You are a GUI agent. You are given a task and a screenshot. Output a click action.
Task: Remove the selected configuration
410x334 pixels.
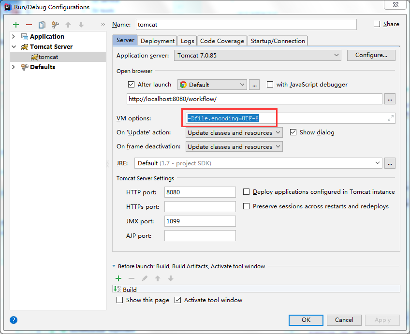[29, 25]
